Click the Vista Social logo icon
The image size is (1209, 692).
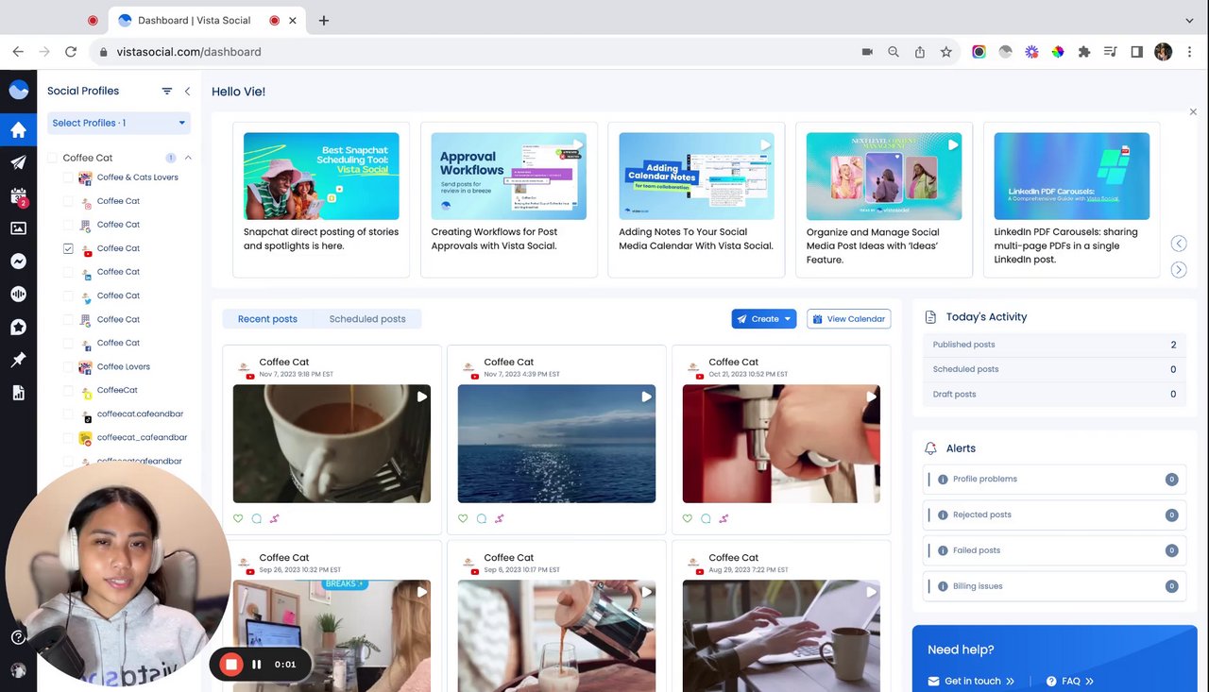18,91
